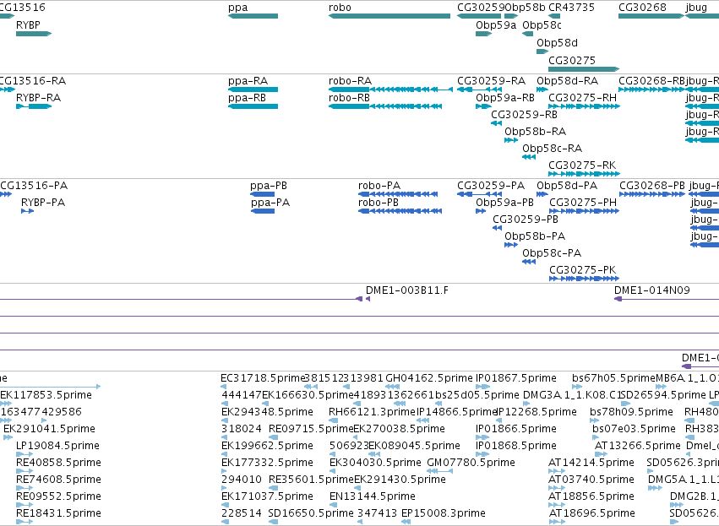Click the CG30259-PA protein label

[491, 186]
